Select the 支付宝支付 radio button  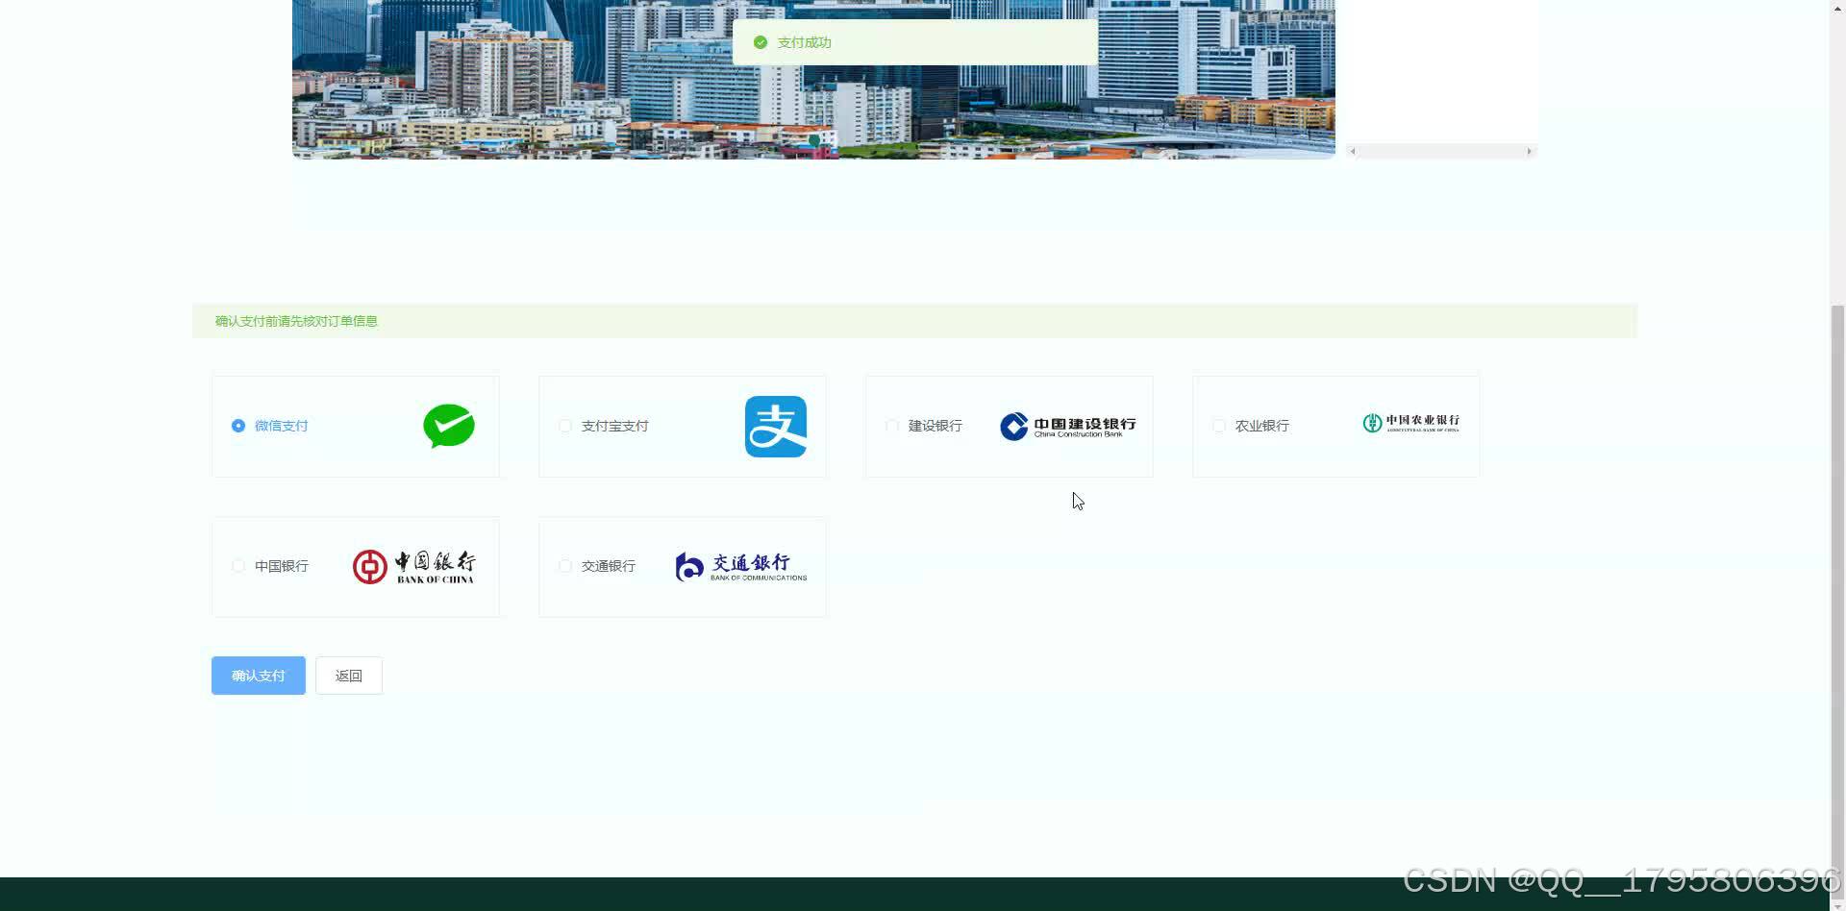coord(565,426)
